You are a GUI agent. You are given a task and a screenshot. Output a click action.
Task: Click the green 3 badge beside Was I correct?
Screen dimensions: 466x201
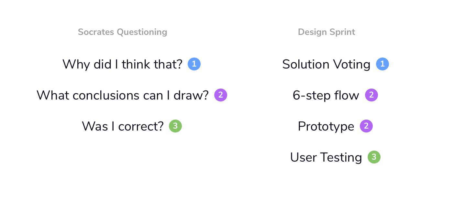click(175, 126)
